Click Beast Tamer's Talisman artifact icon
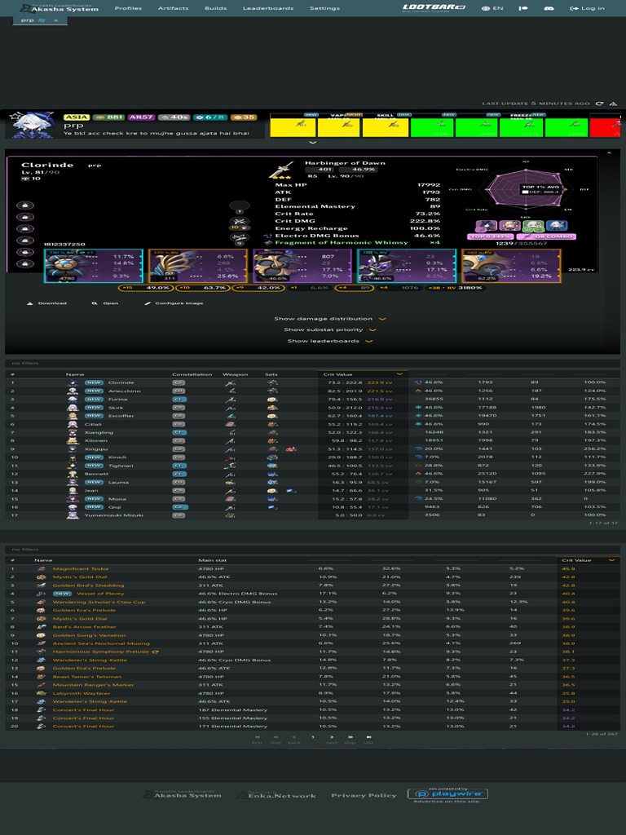The height and width of the screenshot is (835, 626). [x=41, y=676]
